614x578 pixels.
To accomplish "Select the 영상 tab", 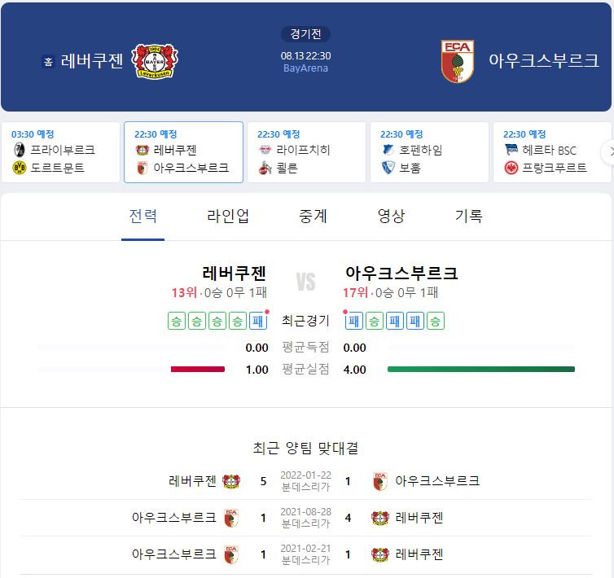I will (x=391, y=216).
